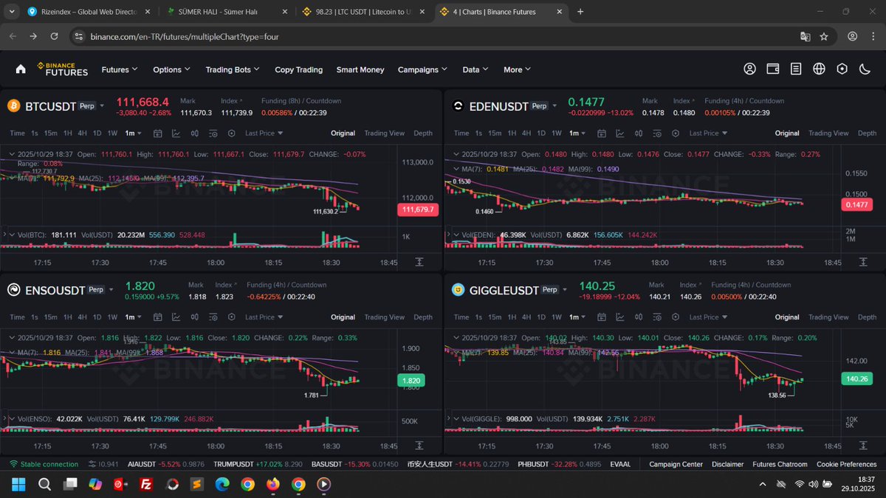Open the Campaigns menu

point(422,69)
